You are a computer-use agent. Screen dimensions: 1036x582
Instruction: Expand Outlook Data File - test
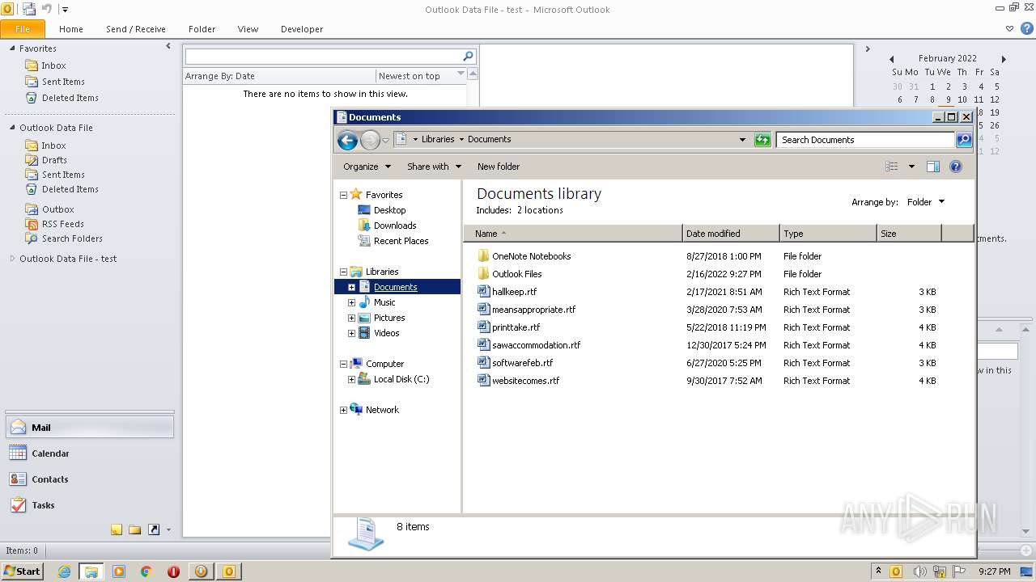[x=12, y=259]
